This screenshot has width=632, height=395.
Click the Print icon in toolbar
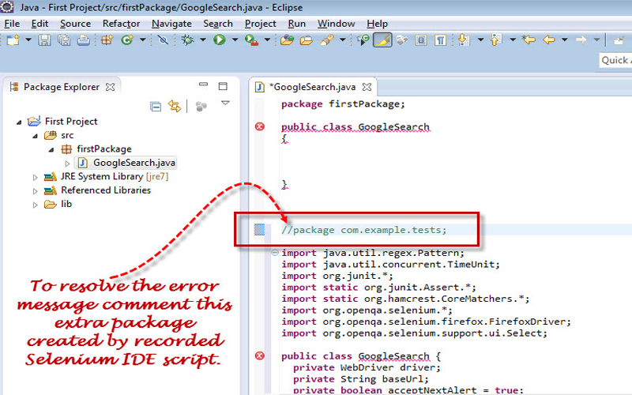(84, 40)
